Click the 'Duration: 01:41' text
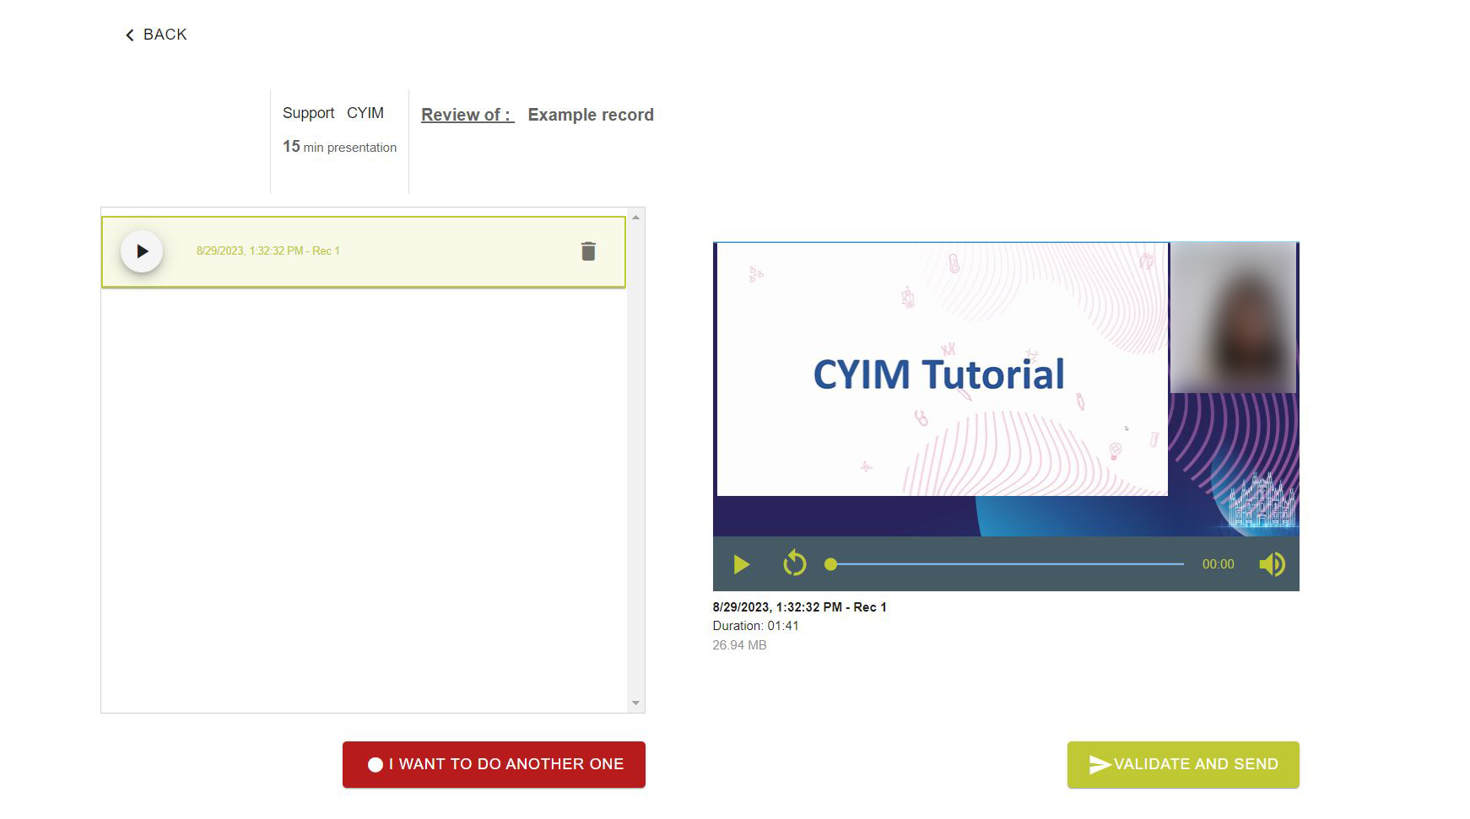 (755, 626)
